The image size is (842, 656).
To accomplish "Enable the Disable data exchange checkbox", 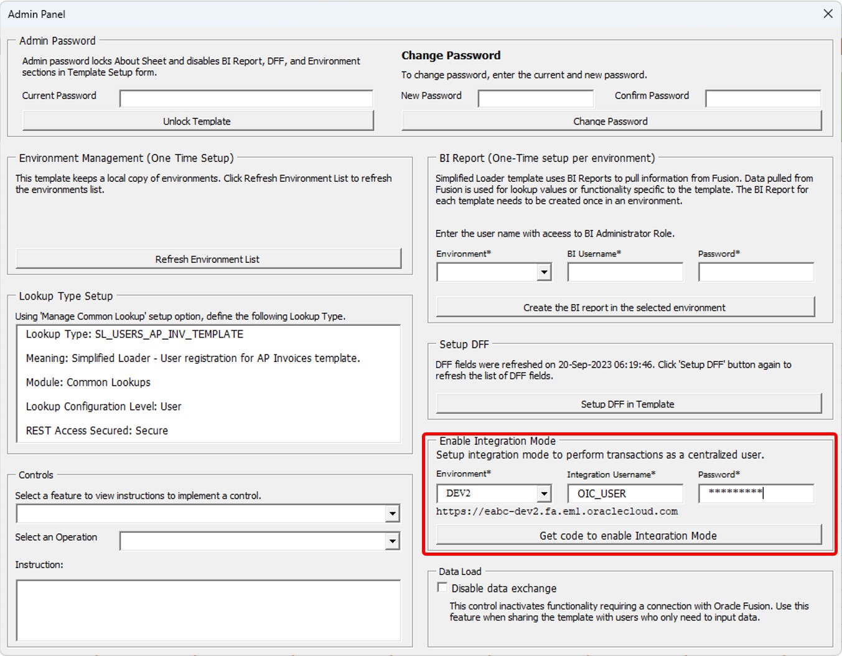I will point(442,586).
